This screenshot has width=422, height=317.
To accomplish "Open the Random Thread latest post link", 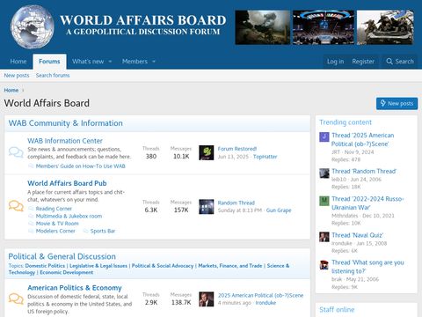I will coord(236,203).
